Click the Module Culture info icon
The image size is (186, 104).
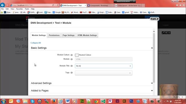pos(71,55)
